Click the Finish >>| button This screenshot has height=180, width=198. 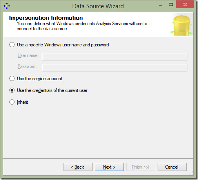click(141, 167)
